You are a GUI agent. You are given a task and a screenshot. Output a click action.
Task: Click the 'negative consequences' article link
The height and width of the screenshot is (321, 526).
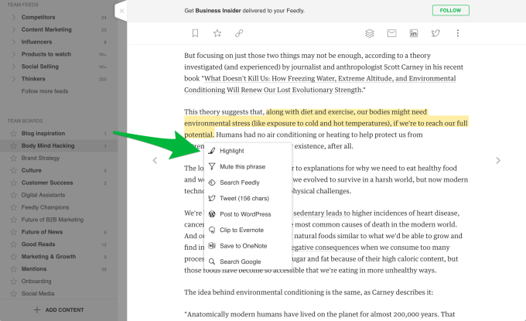pos(325,248)
